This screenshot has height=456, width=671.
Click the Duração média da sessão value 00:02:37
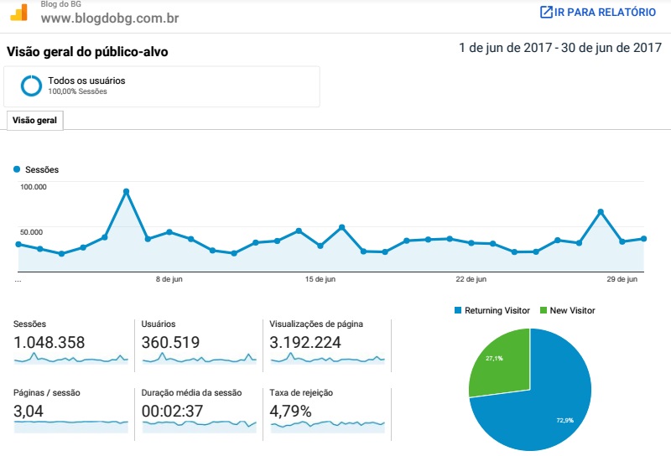click(x=172, y=411)
